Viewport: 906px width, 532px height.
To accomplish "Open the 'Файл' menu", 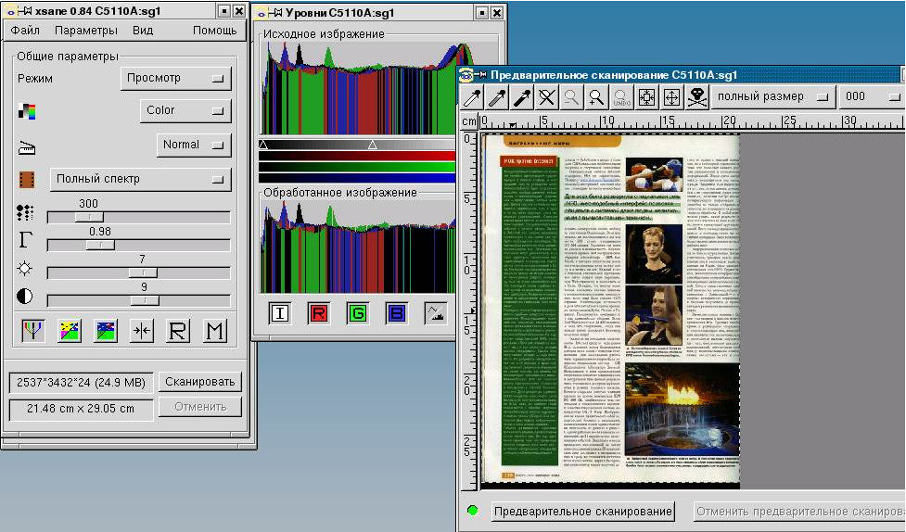I will pyautogui.click(x=25, y=31).
